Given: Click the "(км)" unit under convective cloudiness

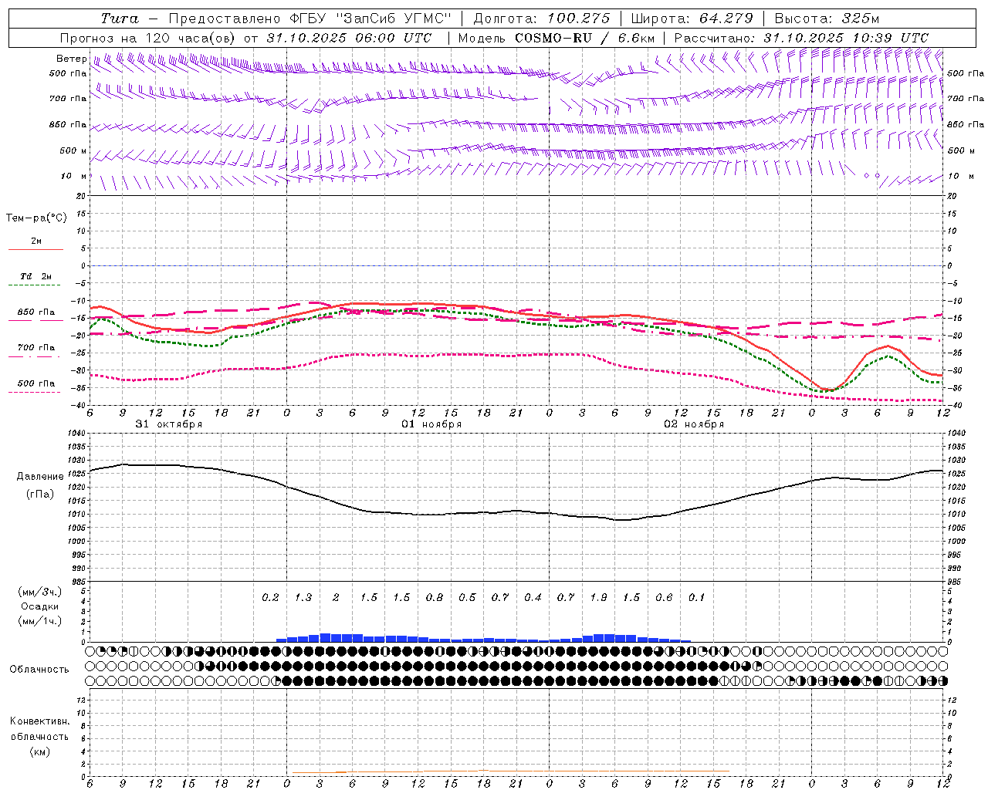Looking at the screenshot, I should point(39,751).
